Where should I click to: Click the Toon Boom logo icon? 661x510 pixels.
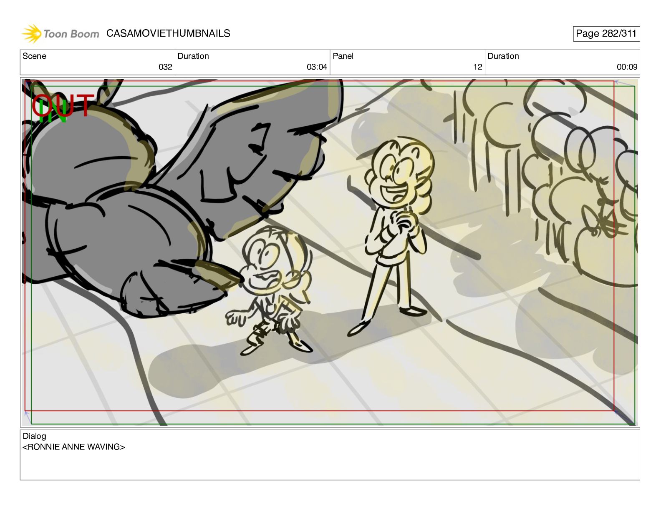pyautogui.click(x=31, y=34)
